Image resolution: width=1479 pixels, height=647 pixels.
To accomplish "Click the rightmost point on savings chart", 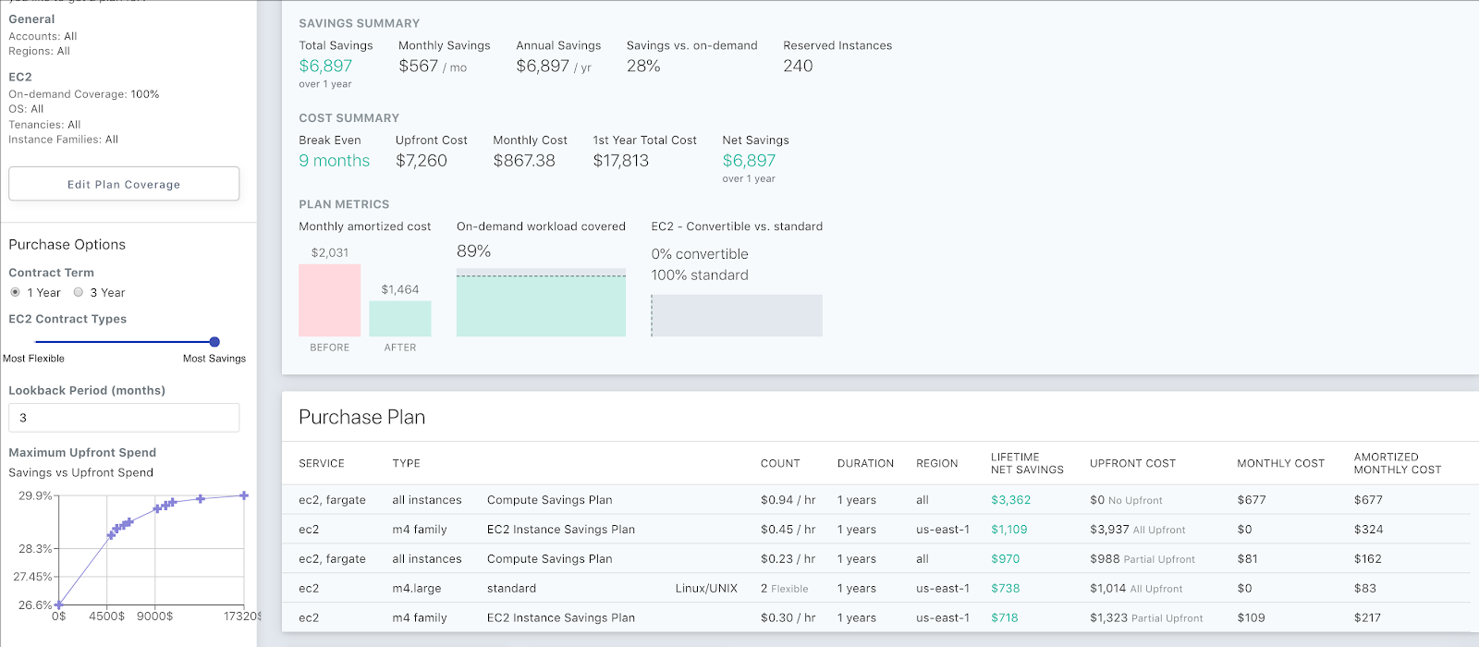I will pos(244,495).
